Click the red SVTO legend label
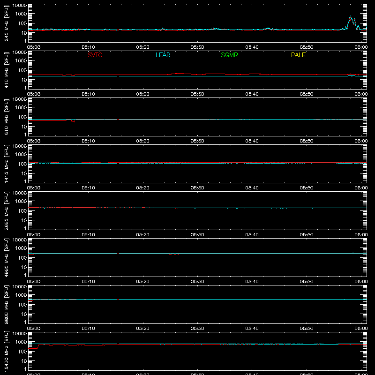This screenshot has height=375, width=375. (95, 55)
